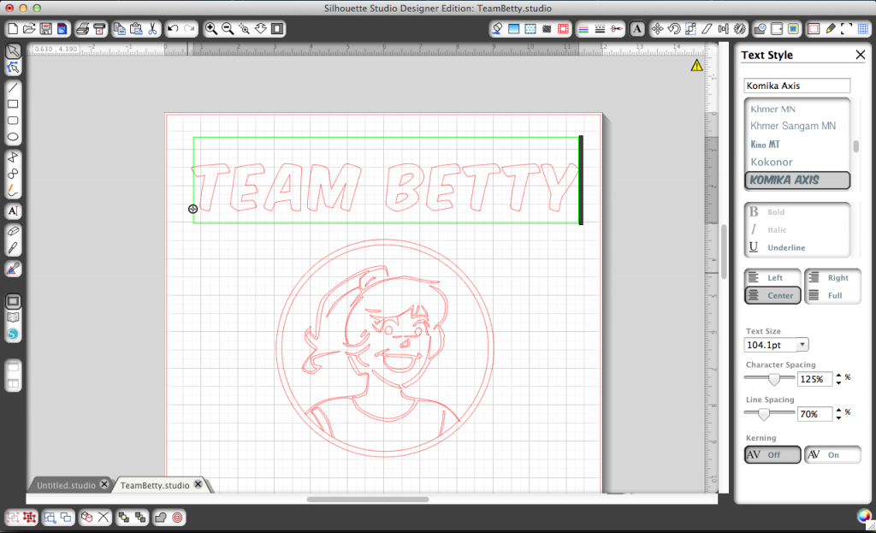876x533 pixels.
Task: Select the Text tool in sidebar
Action: coord(13,211)
